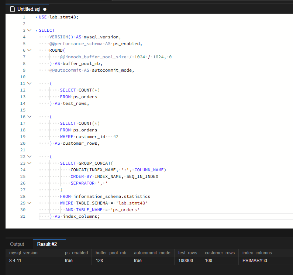Switch to the Result #2 tab
Image resolution: width=293 pixels, height=275 pixels.
tap(47, 244)
